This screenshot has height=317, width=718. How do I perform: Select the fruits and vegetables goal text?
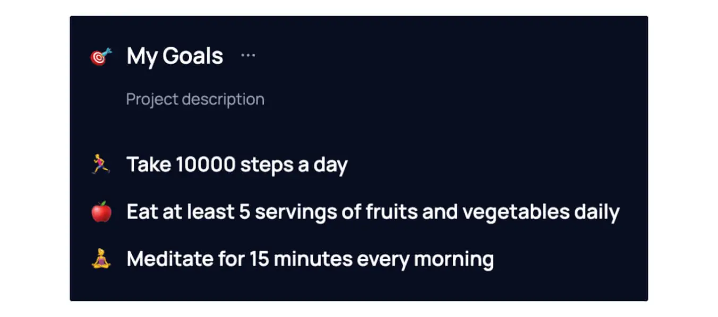(373, 211)
